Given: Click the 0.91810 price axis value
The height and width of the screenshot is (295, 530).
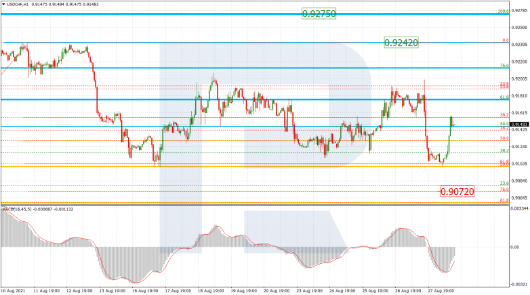Looking at the screenshot, I should pyautogui.click(x=519, y=96).
